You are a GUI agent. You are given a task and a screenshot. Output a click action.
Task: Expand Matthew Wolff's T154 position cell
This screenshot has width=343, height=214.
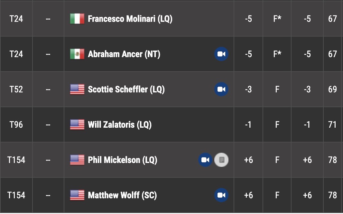point(16,195)
